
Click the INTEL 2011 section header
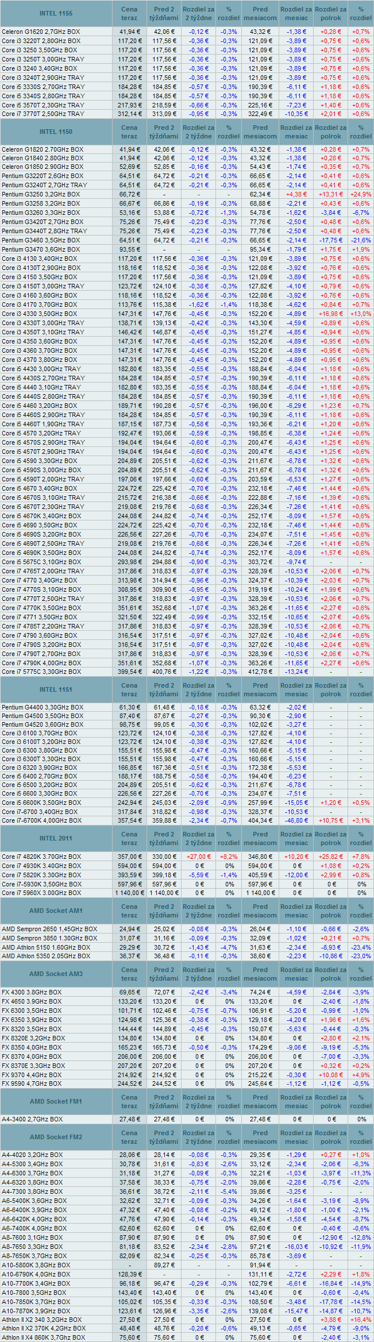[x=56, y=838]
